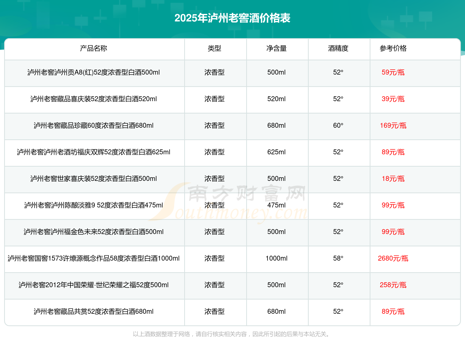Click 泸州老窖世家喜庆装52度 product name
This screenshot has height=338, width=465.
[x=94, y=179]
